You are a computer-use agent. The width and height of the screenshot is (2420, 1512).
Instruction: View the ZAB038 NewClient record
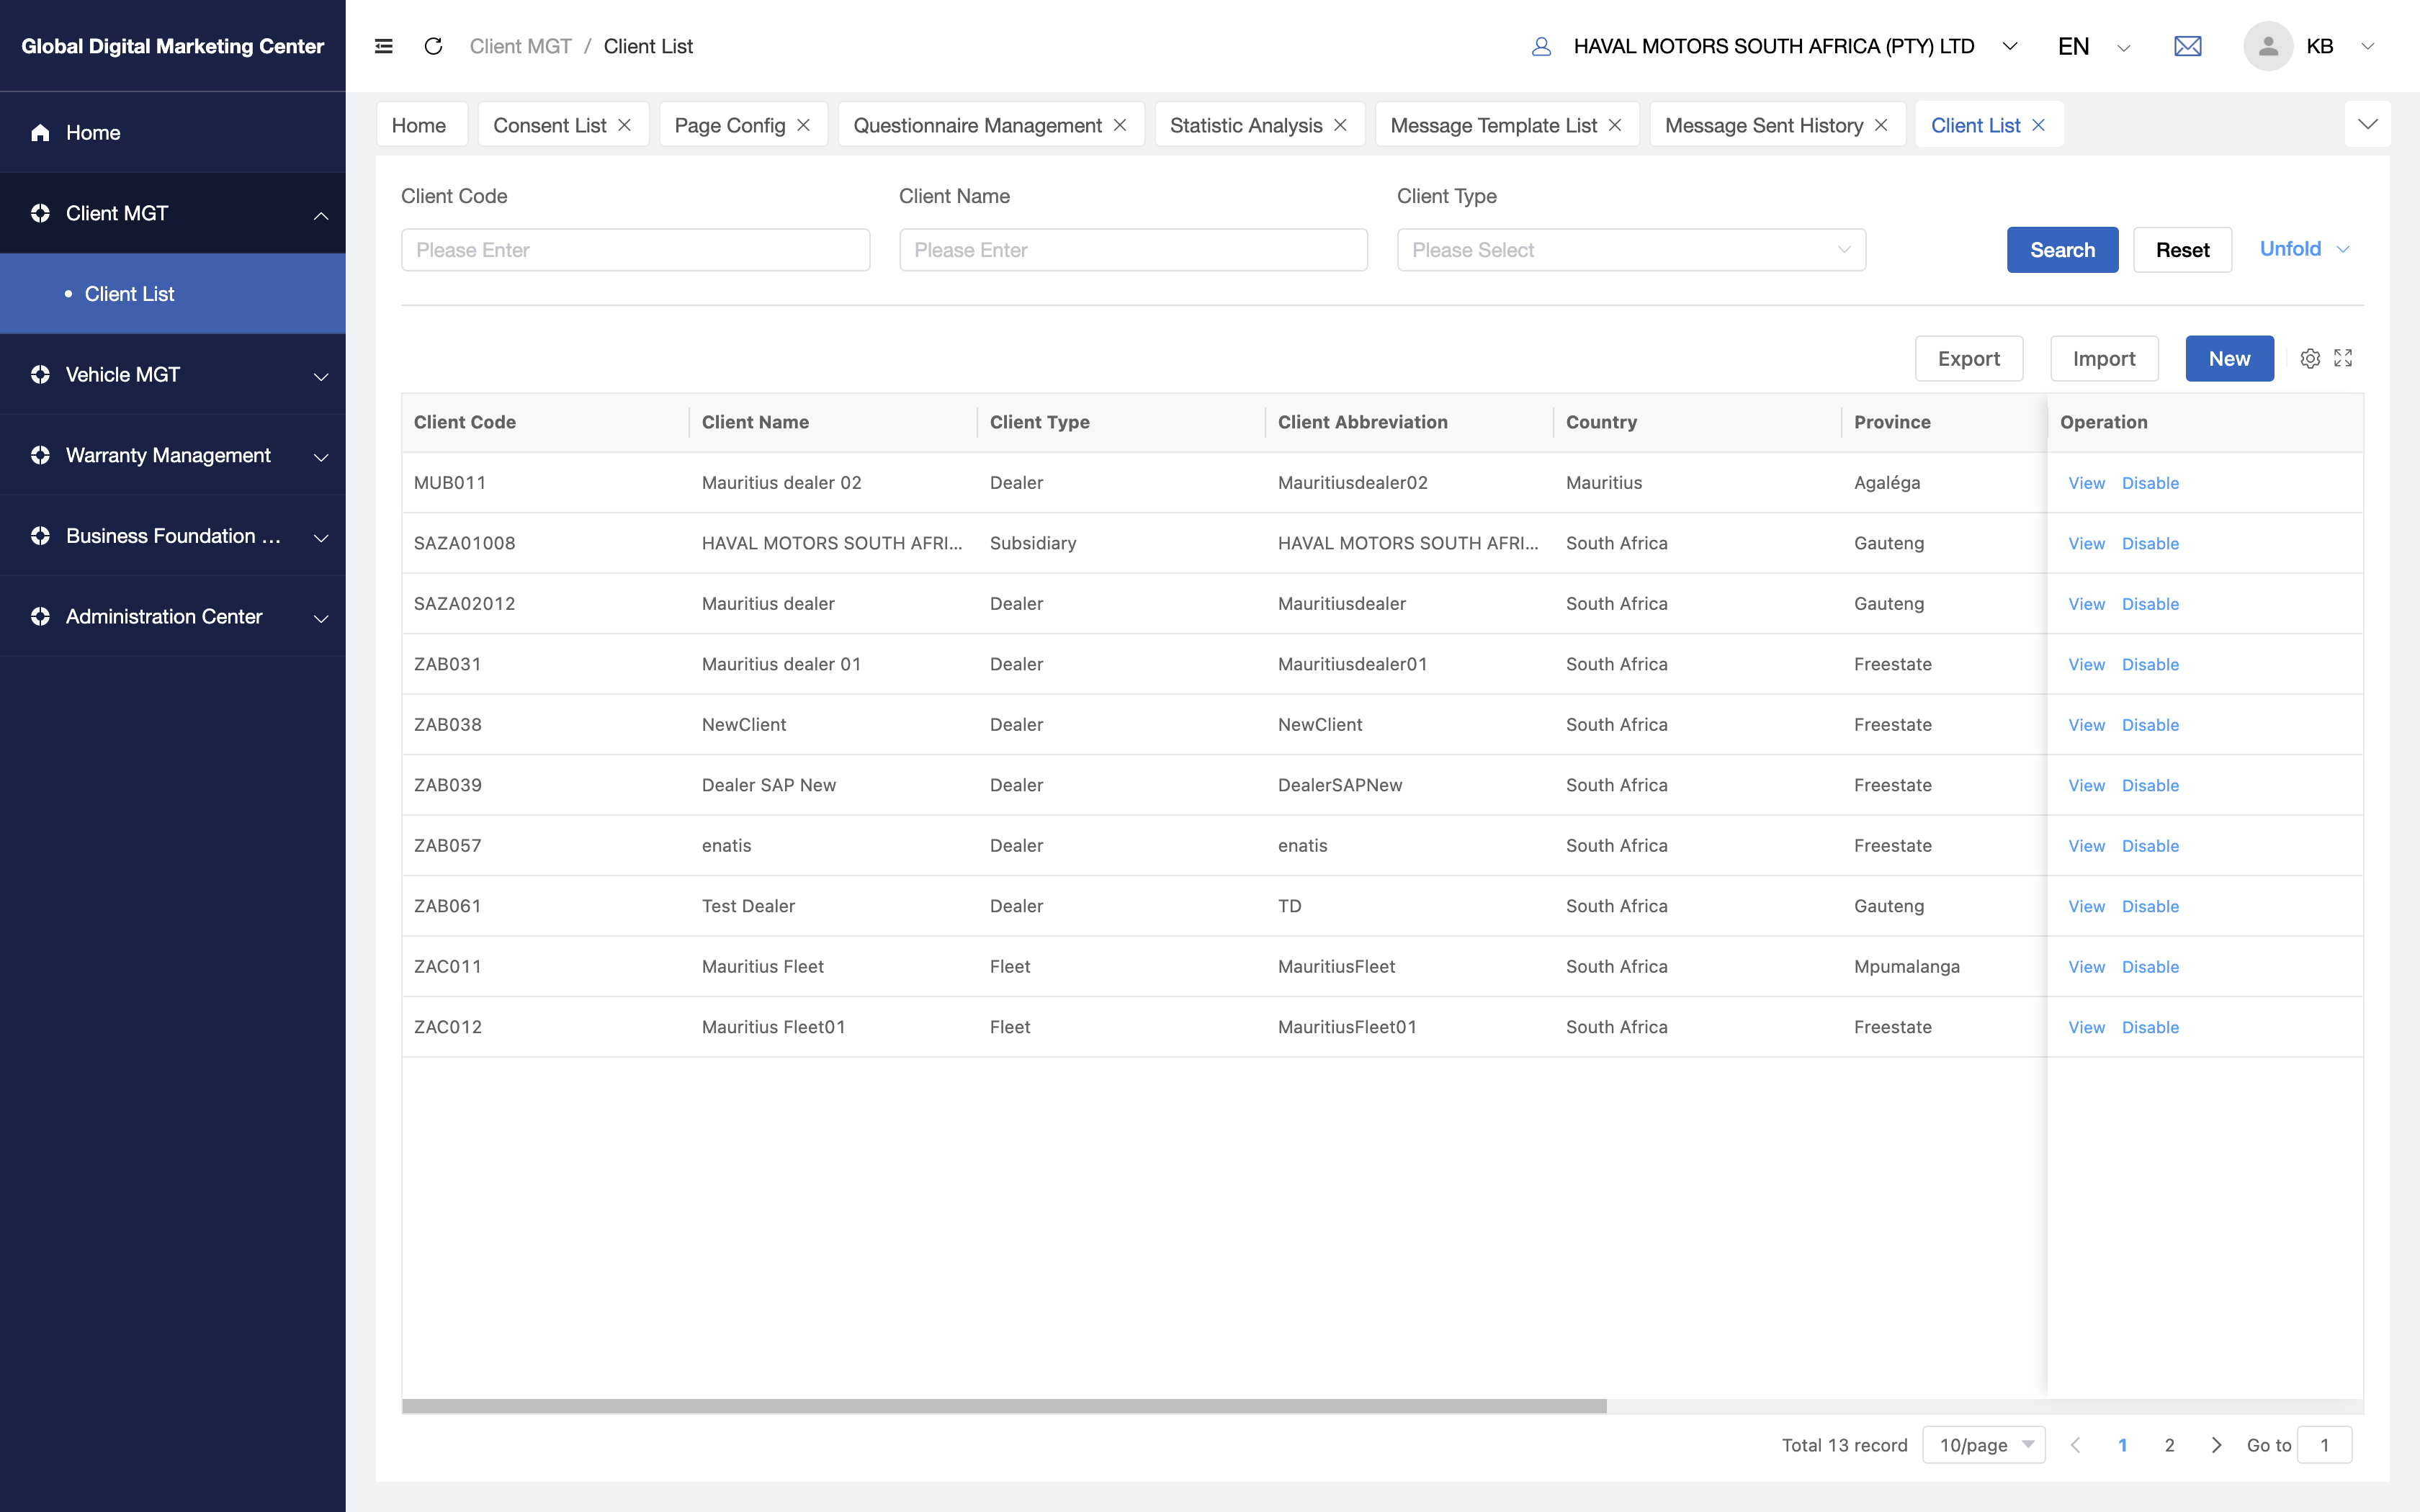(x=2086, y=725)
